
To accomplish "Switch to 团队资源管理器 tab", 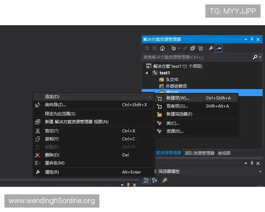I will pyautogui.click(x=200, y=153).
